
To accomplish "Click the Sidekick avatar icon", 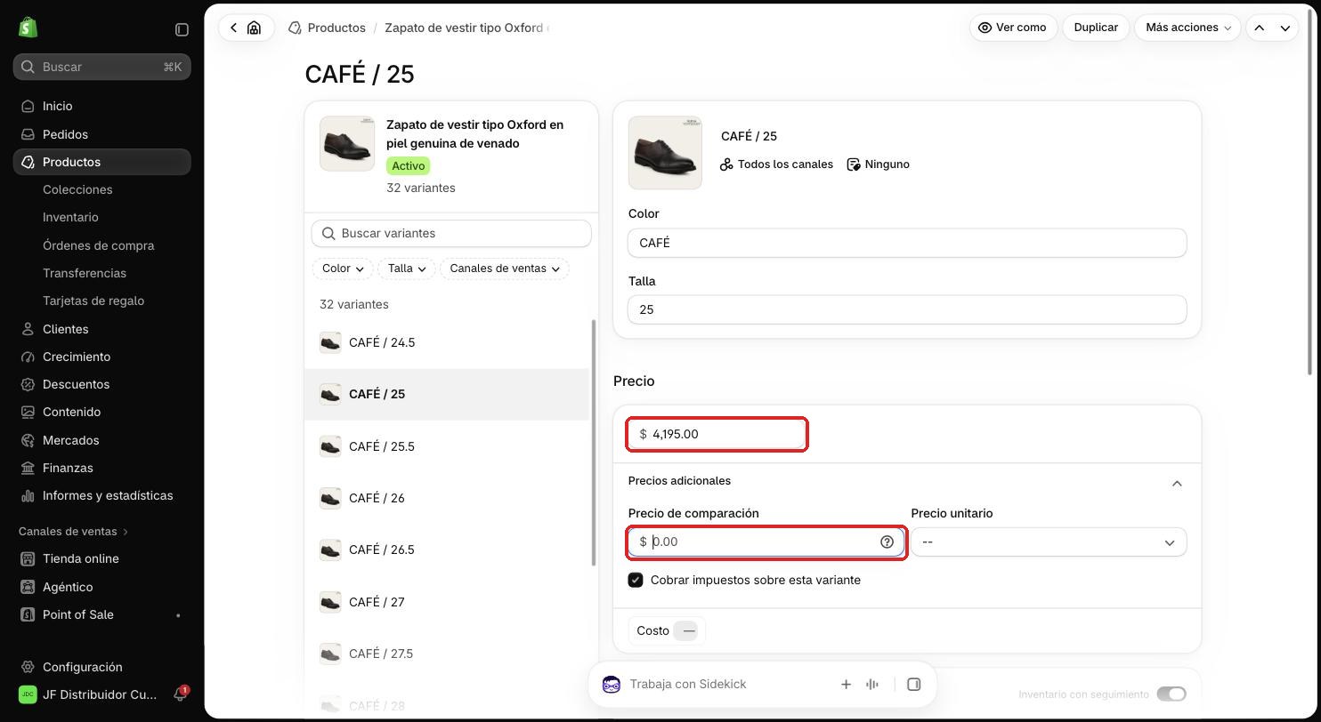I will [x=612, y=684].
